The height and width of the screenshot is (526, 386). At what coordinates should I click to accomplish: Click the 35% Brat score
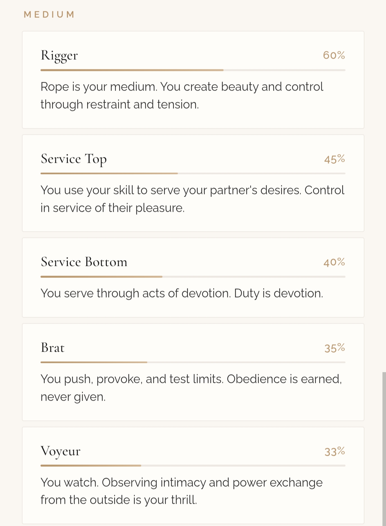click(x=335, y=348)
